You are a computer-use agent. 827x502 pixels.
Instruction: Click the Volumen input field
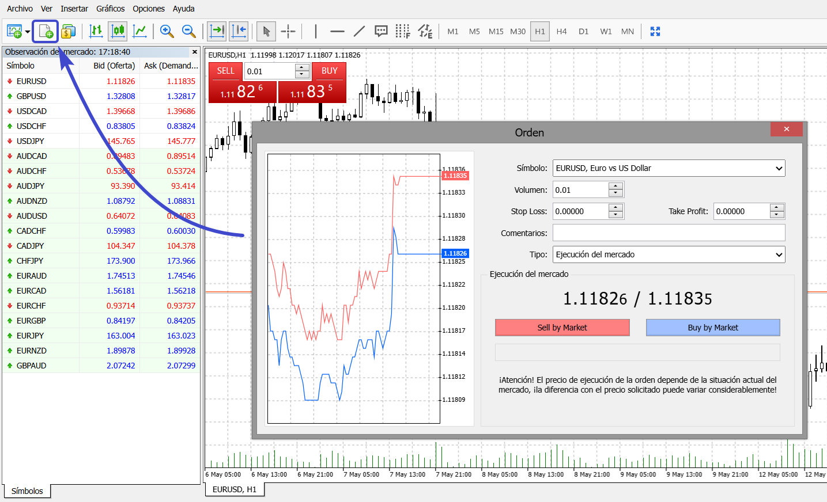pos(581,190)
